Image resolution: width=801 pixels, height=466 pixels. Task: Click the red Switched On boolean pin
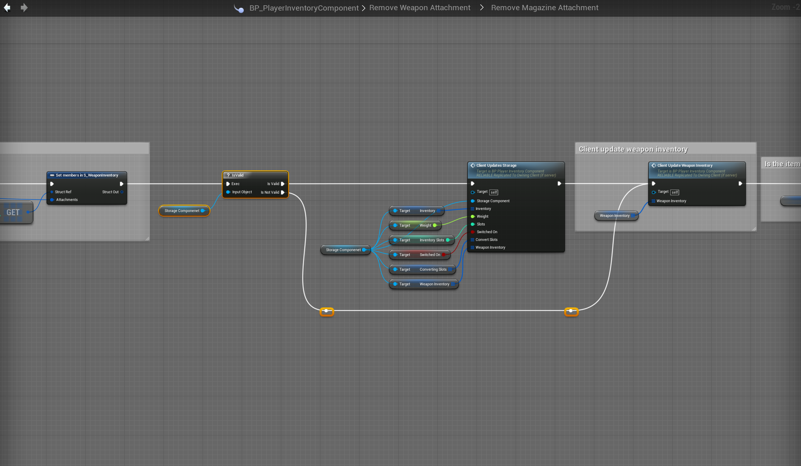tap(444, 255)
